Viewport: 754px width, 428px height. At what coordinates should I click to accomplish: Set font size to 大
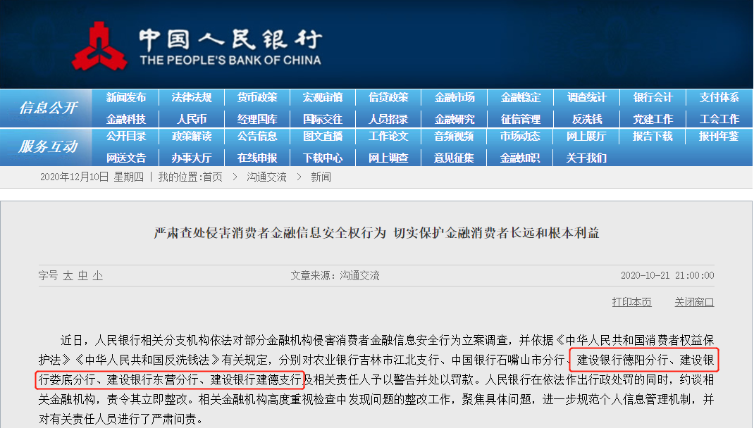[x=68, y=276]
